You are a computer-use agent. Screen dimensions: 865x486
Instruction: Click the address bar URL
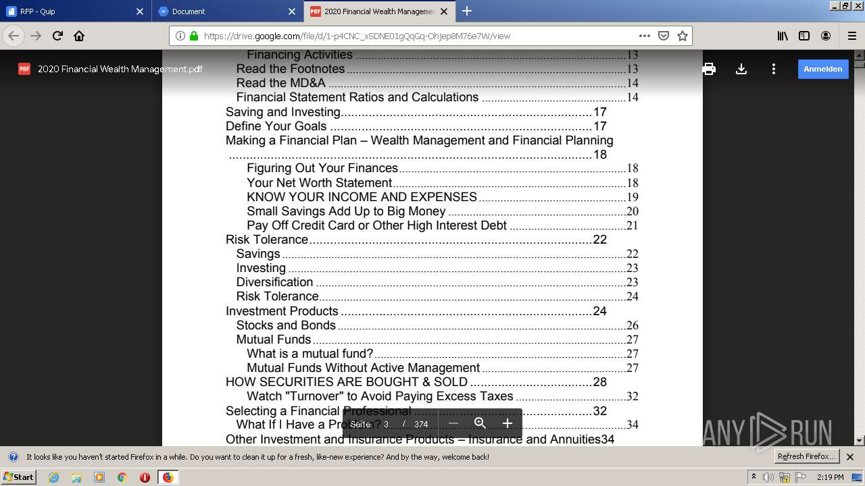[x=357, y=36]
